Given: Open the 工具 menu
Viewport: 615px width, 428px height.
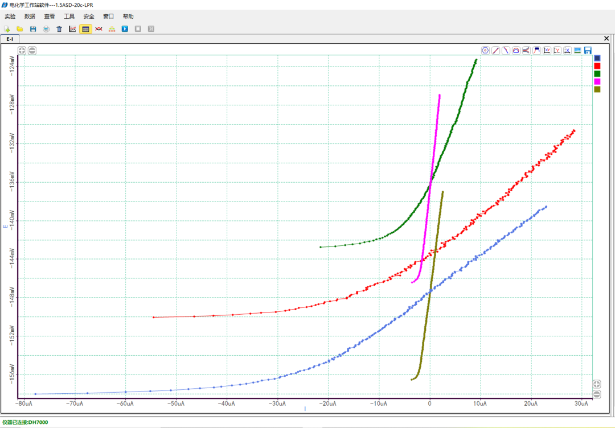Looking at the screenshot, I should coord(69,17).
